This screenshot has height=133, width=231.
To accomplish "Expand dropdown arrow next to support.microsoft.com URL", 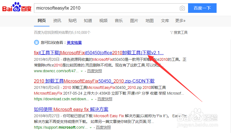I will pyautogui.click(x=90, y=128).
